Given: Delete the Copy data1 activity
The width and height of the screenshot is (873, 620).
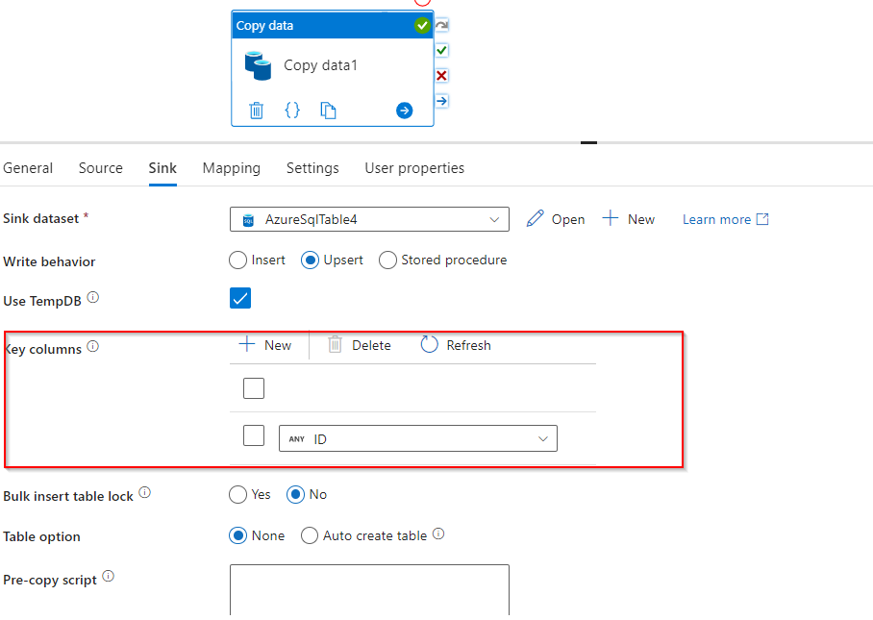Looking at the screenshot, I should (x=256, y=110).
